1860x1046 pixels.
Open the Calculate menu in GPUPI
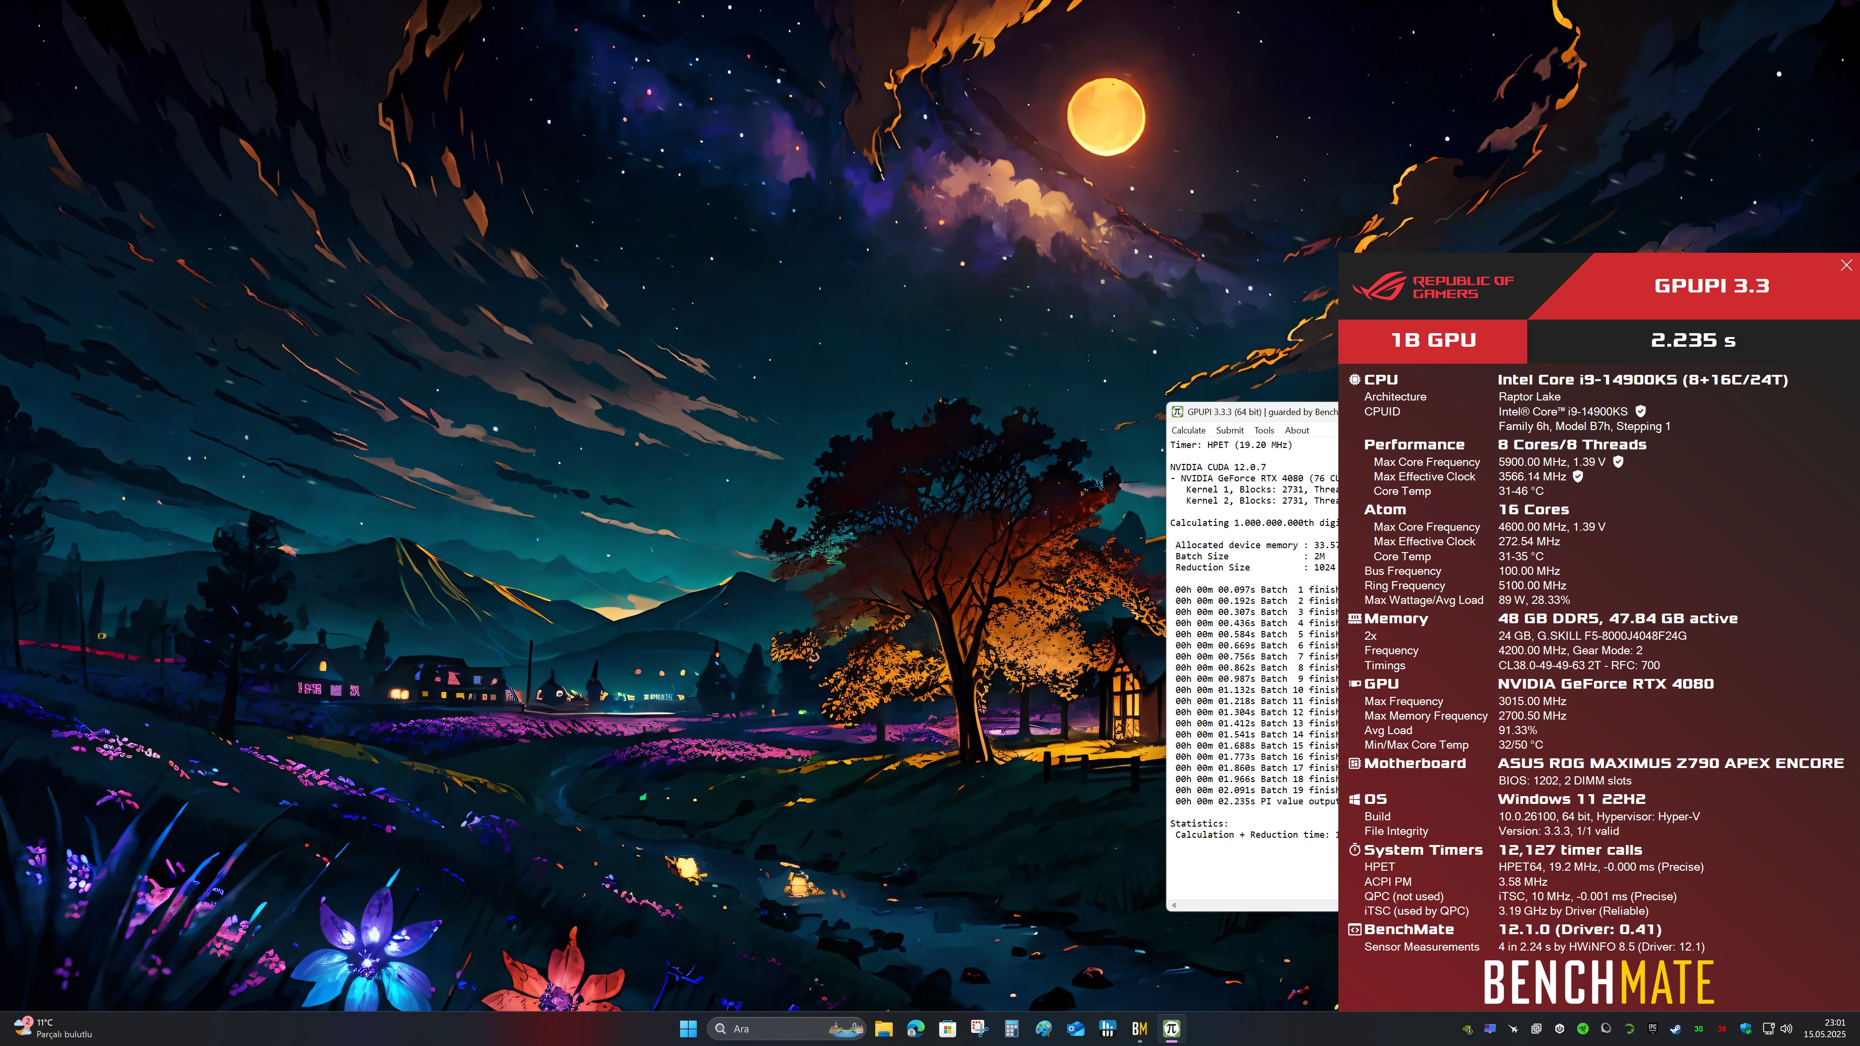coord(1188,430)
